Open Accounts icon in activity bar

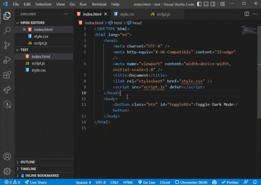[x=7, y=156]
